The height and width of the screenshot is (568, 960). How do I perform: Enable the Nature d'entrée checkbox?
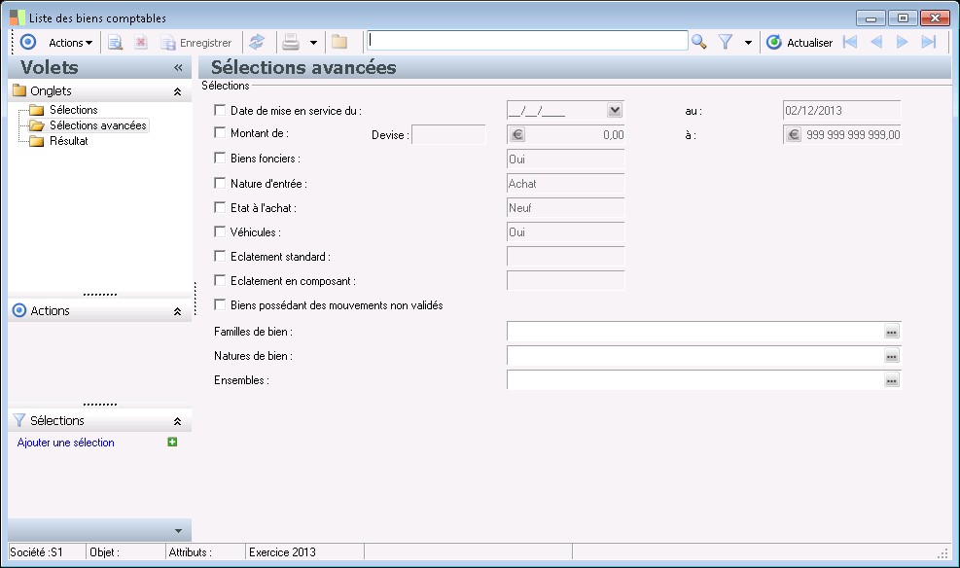click(220, 183)
